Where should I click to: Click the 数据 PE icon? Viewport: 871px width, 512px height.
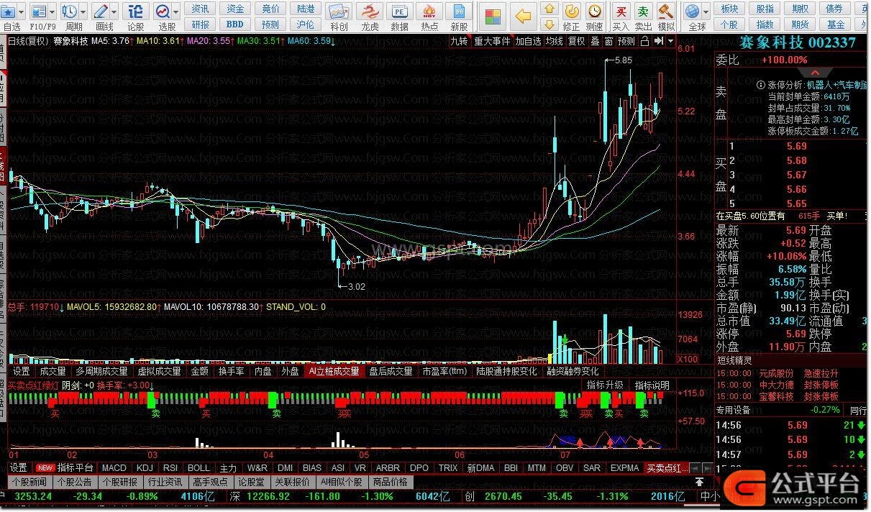[399, 12]
